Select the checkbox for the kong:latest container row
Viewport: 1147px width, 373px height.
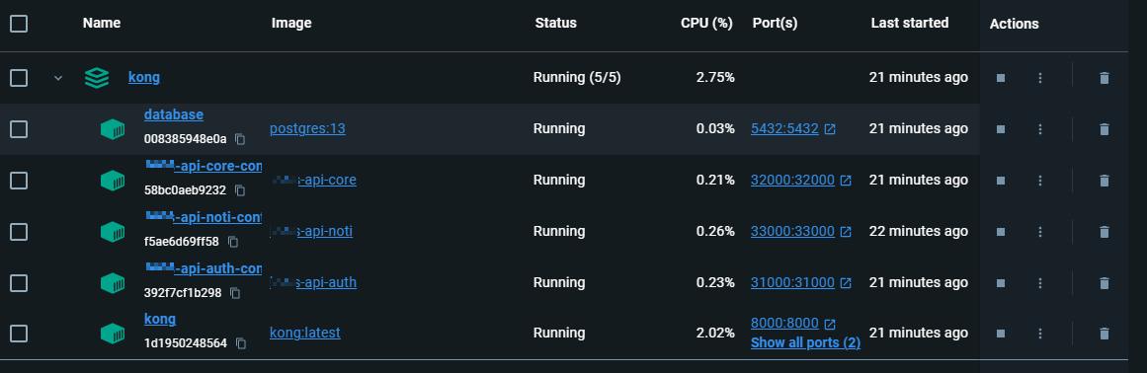pos(19,334)
